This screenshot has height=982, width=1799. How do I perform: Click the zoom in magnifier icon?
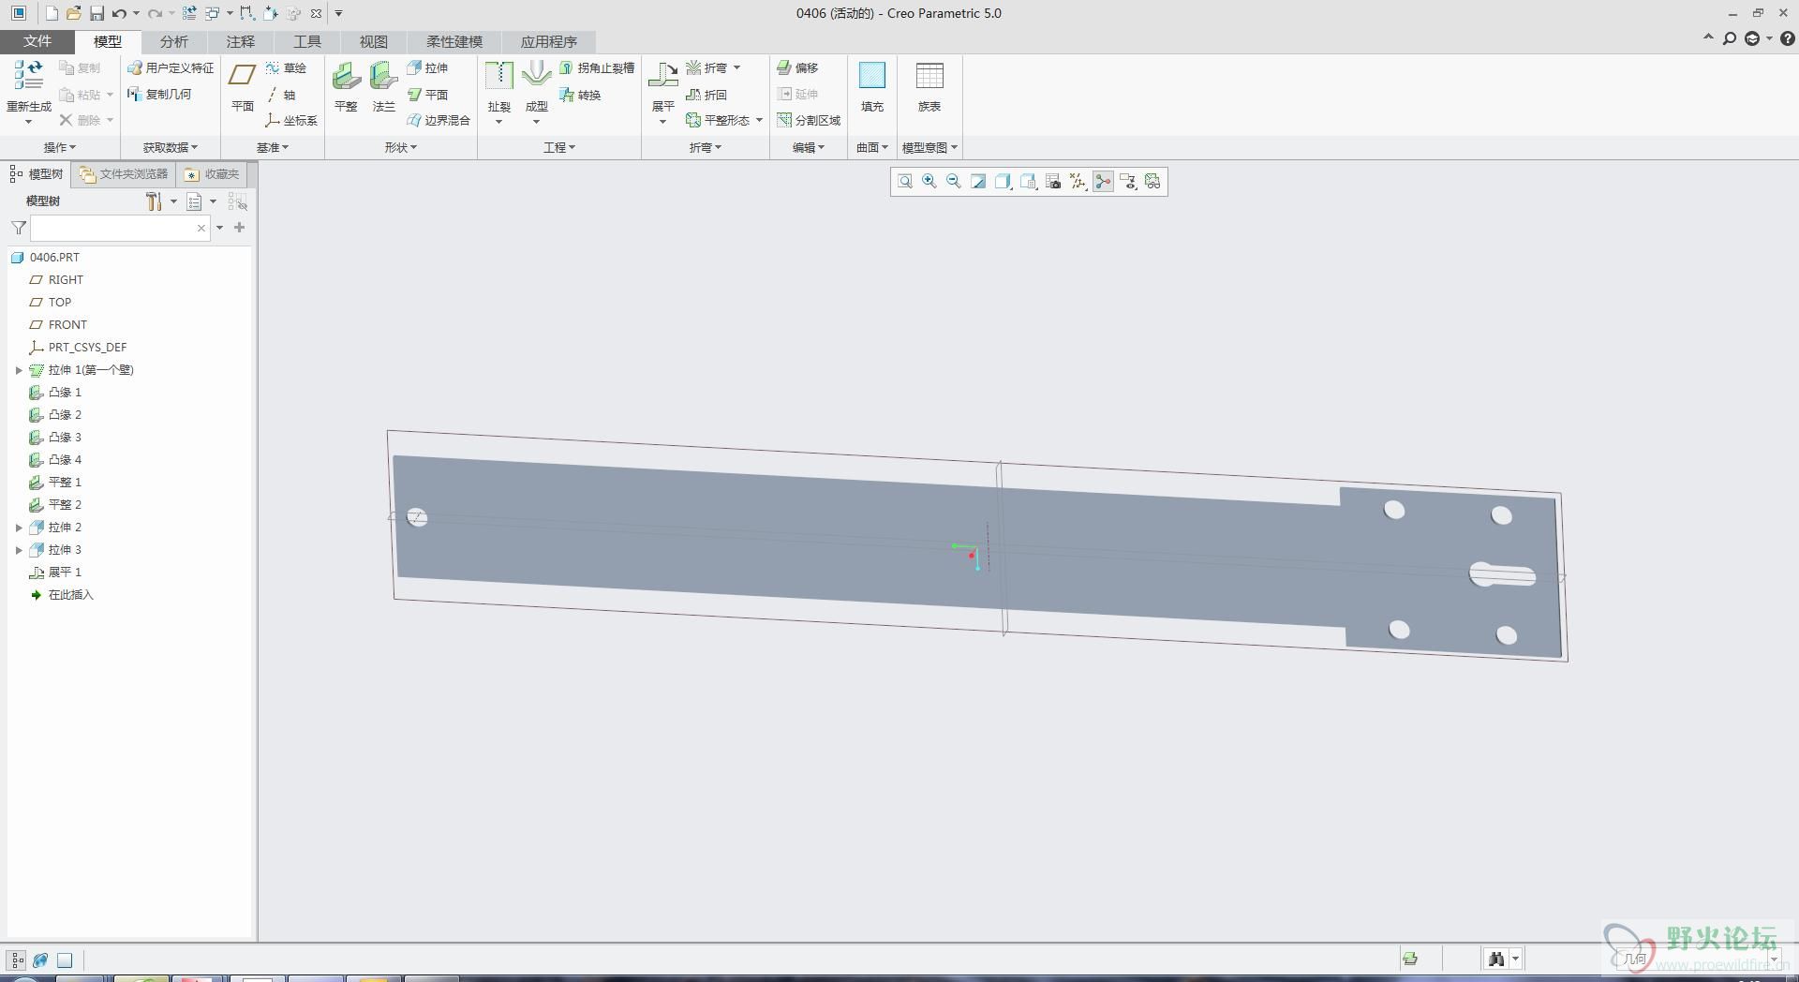pyautogui.click(x=929, y=182)
